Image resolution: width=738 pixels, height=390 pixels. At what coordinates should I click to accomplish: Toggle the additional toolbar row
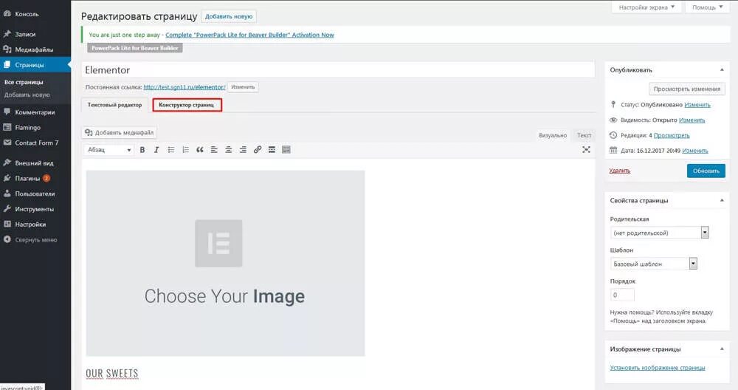point(286,150)
